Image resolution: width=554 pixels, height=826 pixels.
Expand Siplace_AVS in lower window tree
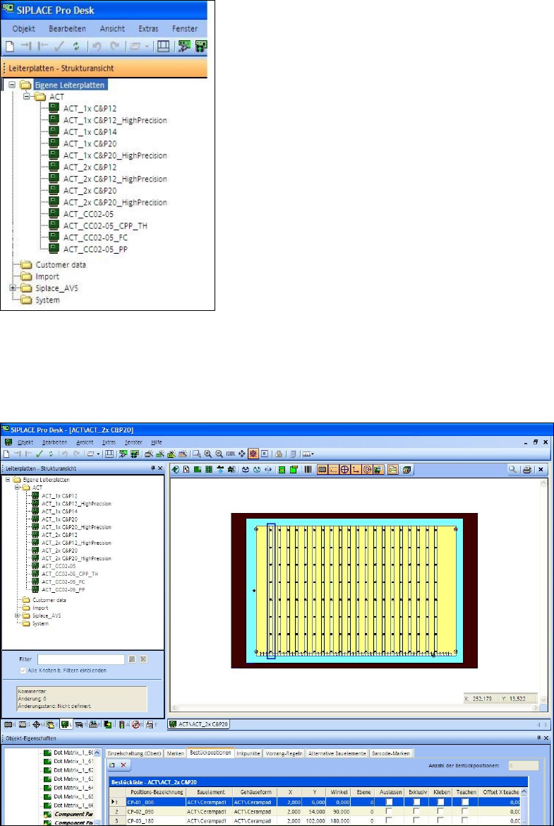[x=18, y=615]
